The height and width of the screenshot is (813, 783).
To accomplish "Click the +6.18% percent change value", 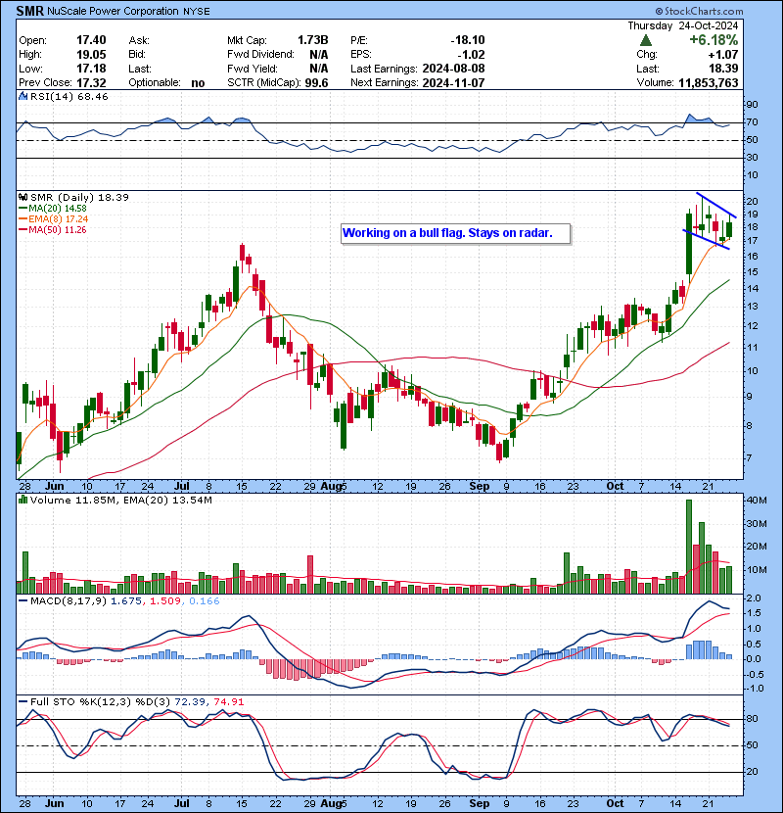I will click(714, 40).
